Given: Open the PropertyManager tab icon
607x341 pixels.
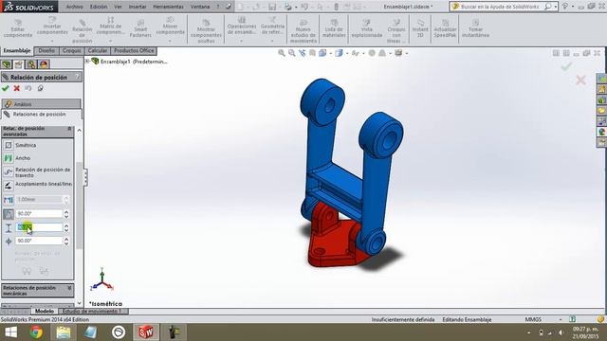Looking at the screenshot, I should pos(19,64).
